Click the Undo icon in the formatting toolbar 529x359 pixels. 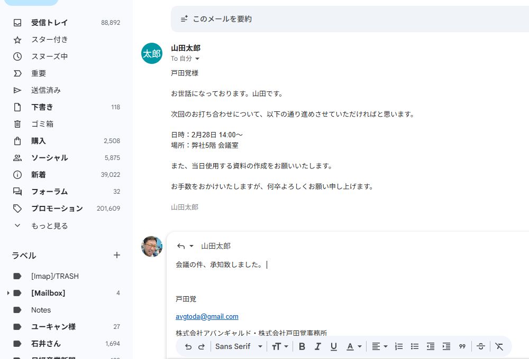coord(189,346)
